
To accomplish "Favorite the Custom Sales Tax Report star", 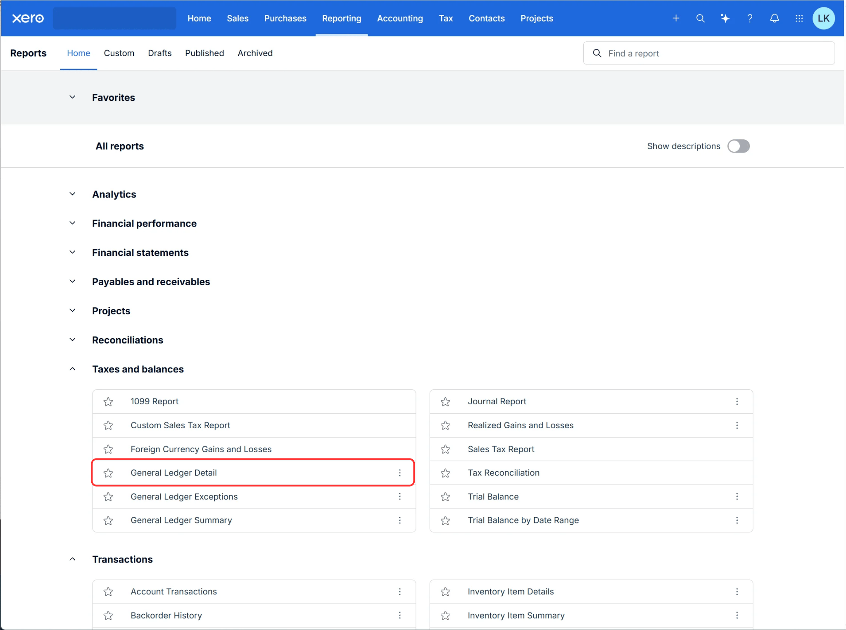I will (x=108, y=425).
